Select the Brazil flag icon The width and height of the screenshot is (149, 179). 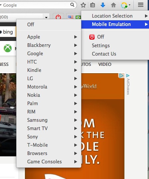pos(78,17)
